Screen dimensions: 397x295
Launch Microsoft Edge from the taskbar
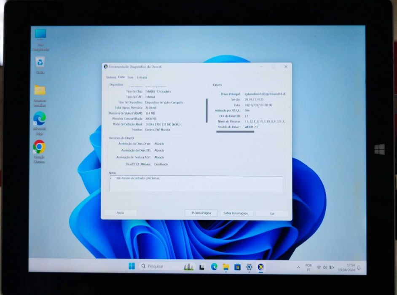tap(214, 267)
